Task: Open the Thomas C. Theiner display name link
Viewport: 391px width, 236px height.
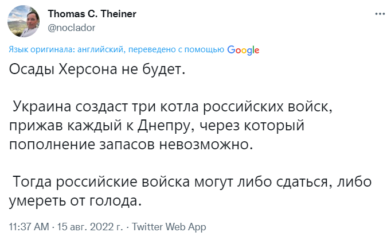Action: tap(92, 14)
